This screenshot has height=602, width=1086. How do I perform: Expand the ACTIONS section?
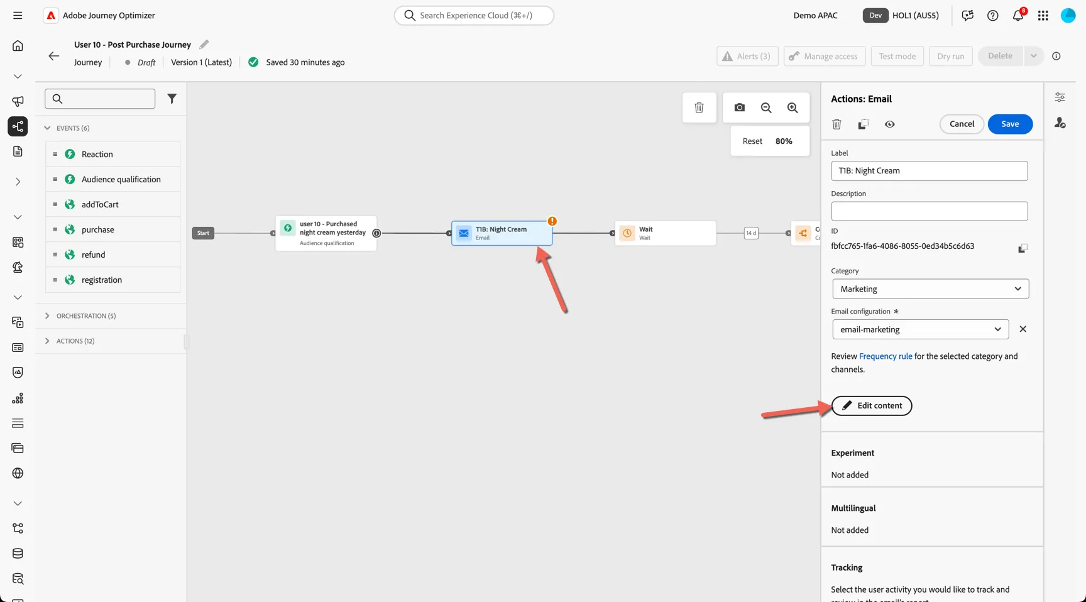[x=47, y=341]
